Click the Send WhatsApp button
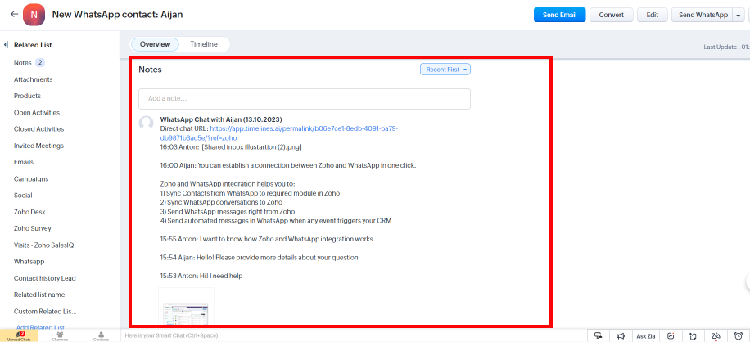The width and height of the screenshot is (750, 342). [x=703, y=15]
